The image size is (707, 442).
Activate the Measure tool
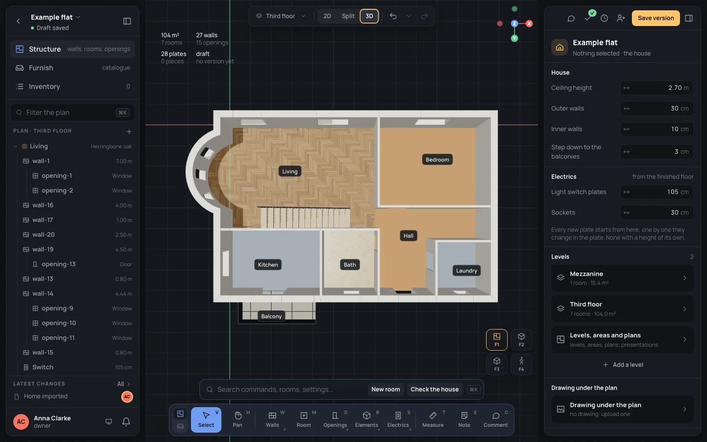[x=433, y=420]
